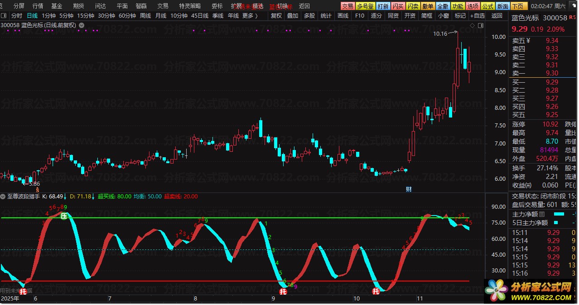
Task: Click the 分析家公式网 flower logo
Action: pos(497,290)
